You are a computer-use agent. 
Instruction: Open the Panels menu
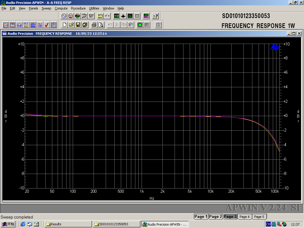[x=33, y=8]
